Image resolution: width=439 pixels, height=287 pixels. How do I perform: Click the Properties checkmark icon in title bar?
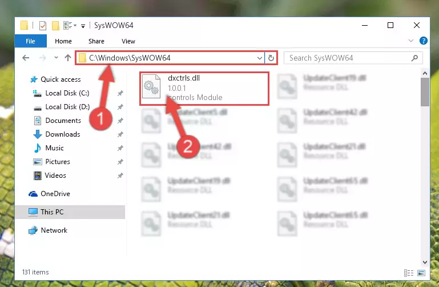[43, 26]
